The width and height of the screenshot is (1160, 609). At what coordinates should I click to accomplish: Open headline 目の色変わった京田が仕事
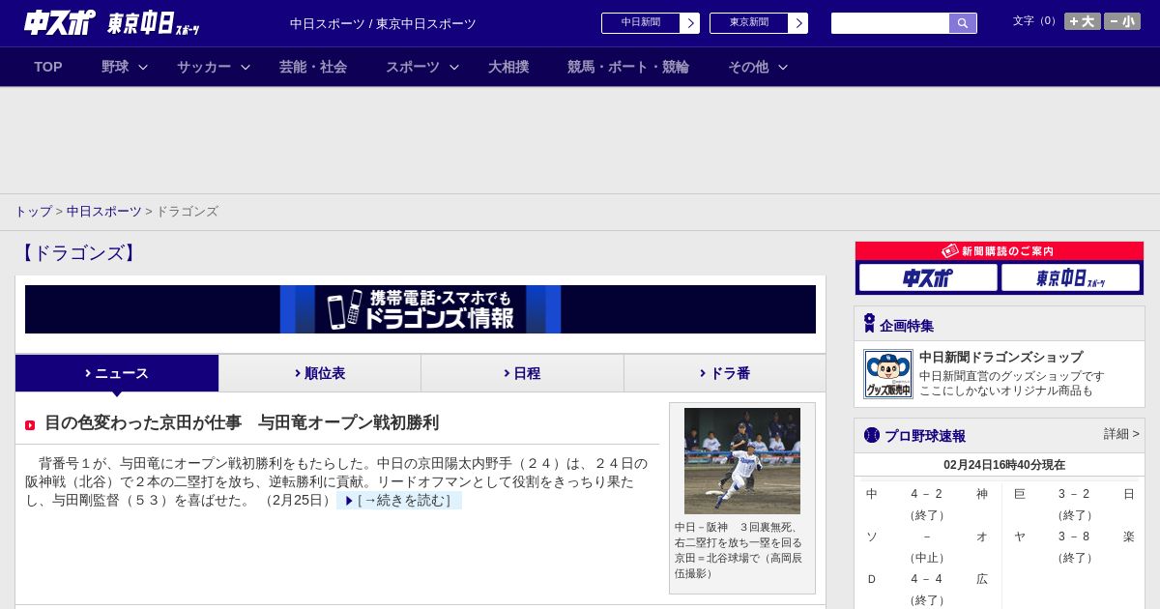[242, 422]
